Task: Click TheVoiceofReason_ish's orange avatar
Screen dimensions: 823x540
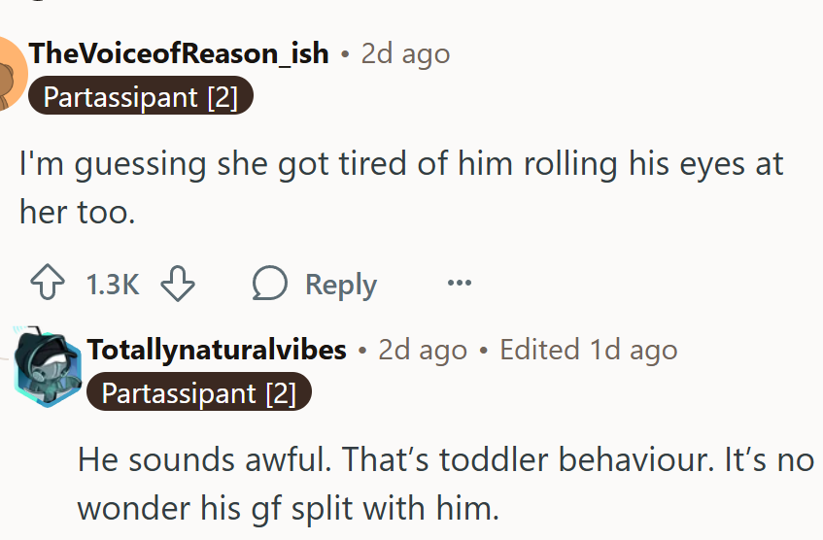Action: point(10,75)
